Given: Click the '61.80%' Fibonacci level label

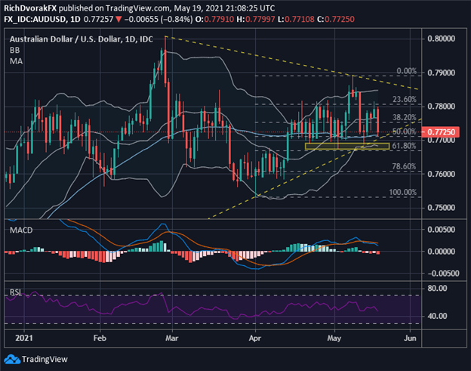Looking at the screenshot, I should (x=404, y=146).
